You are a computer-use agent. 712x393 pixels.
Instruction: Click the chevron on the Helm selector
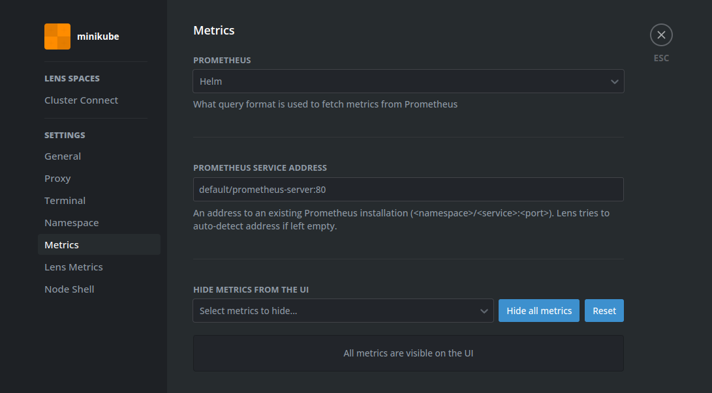click(x=614, y=81)
